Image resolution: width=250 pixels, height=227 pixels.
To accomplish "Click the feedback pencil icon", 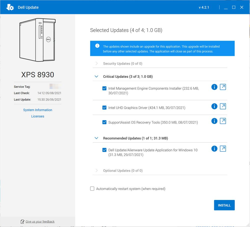I will coord(22,221).
